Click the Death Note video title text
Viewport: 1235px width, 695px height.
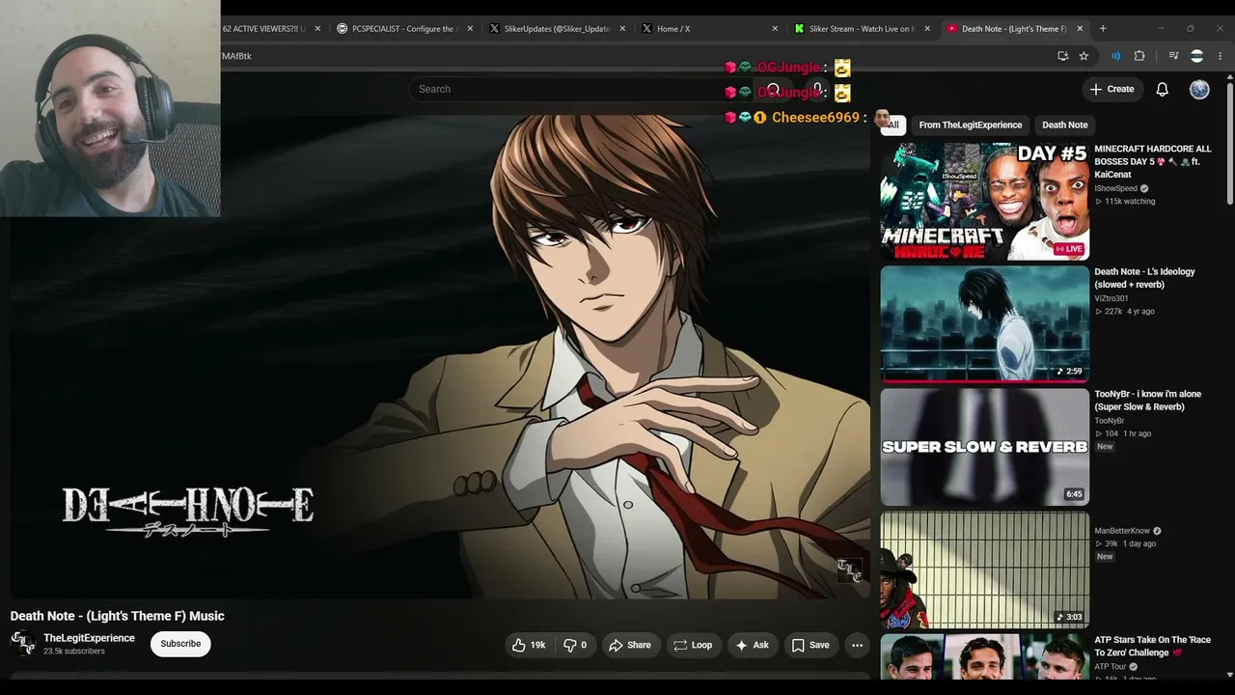118,616
